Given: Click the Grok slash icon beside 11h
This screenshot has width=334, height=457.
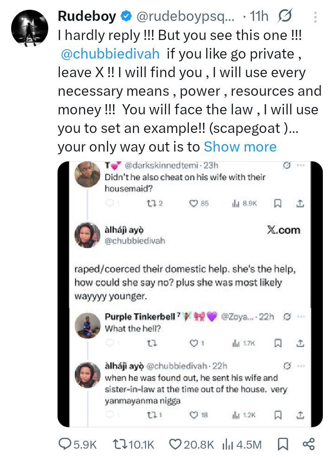Looking at the screenshot, I should pyautogui.click(x=284, y=17).
